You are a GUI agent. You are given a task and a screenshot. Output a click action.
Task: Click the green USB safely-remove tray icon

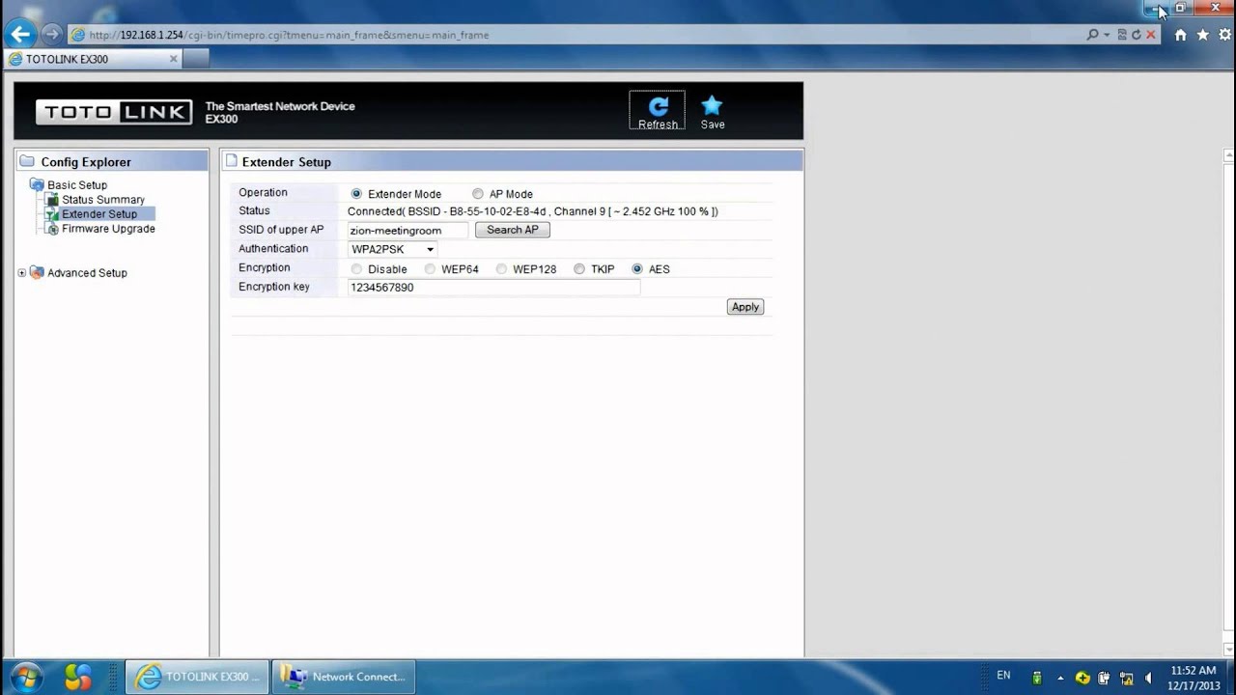(1037, 678)
